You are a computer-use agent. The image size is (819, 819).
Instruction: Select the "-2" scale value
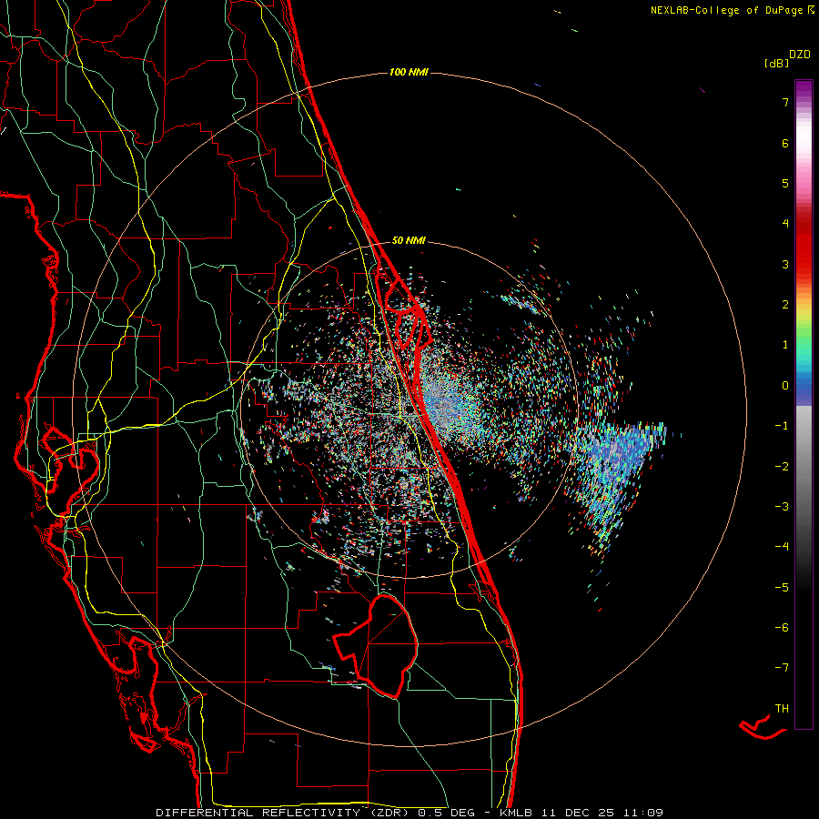click(x=782, y=467)
